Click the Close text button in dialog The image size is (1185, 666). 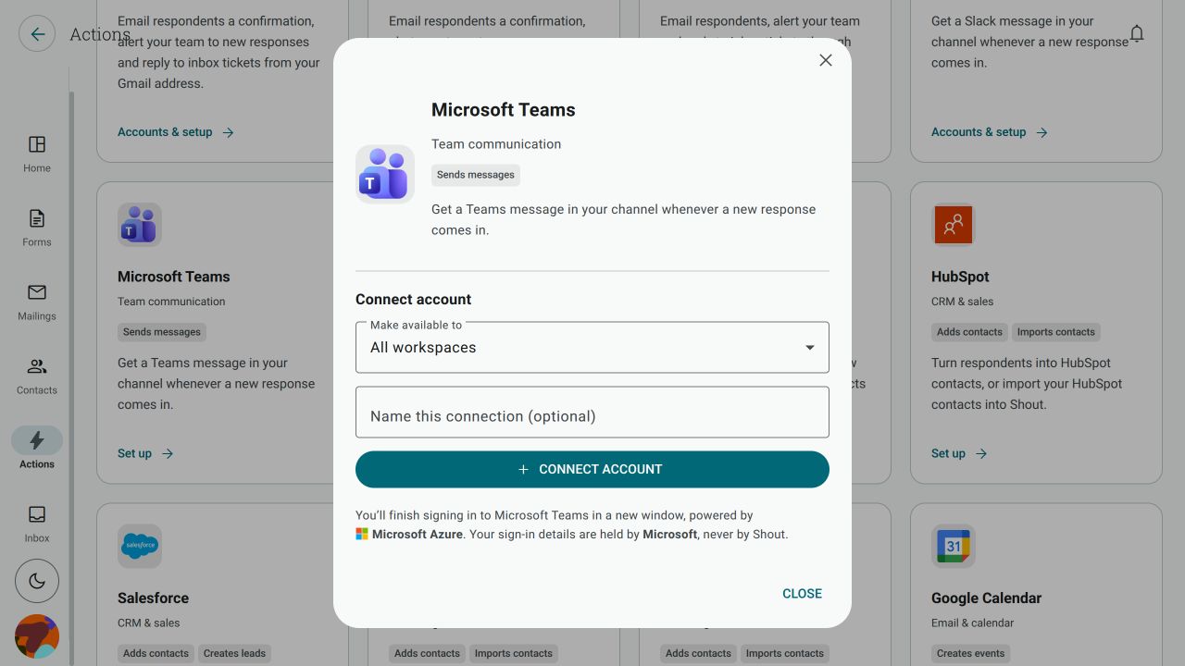tap(802, 594)
